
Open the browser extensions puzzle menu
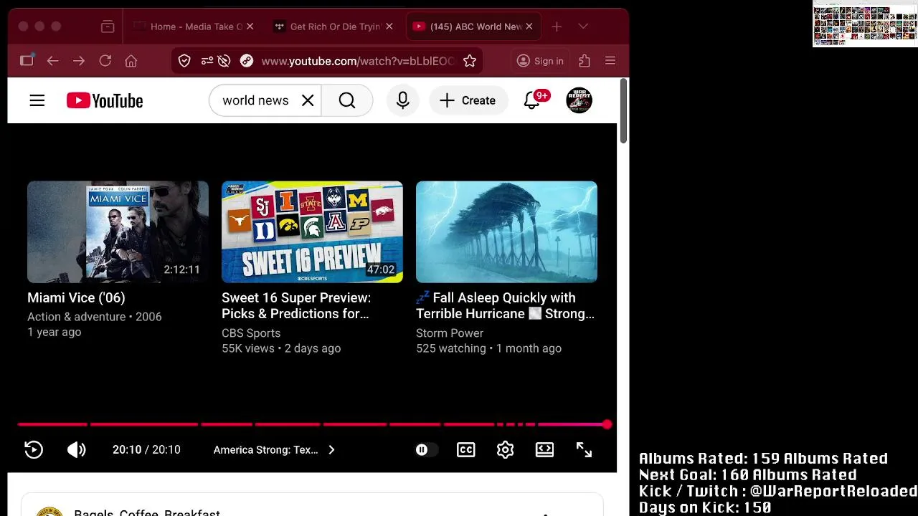(x=585, y=61)
